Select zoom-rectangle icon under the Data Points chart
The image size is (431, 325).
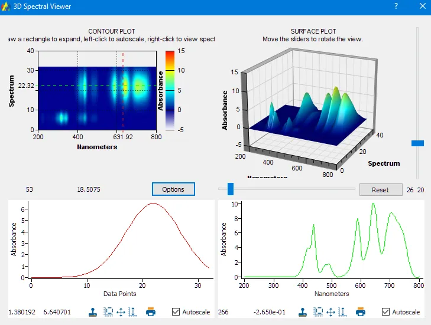(108, 312)
